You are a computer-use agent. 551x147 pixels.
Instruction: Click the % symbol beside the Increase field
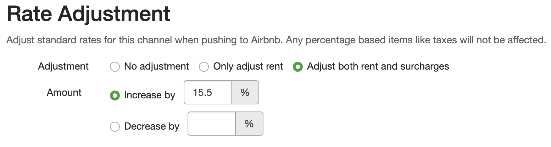coord(245,93)
